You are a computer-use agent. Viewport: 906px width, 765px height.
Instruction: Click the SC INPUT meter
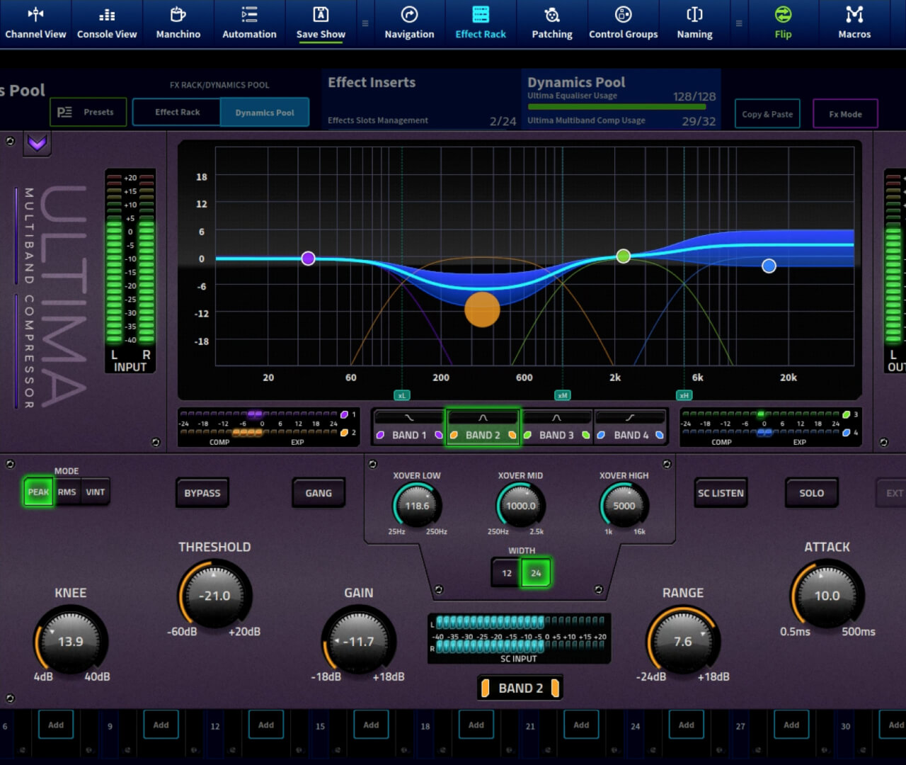[x=519, y=639]
